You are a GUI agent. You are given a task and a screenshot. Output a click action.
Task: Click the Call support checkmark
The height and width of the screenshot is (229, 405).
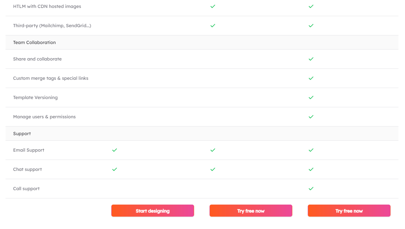[311, 188]
